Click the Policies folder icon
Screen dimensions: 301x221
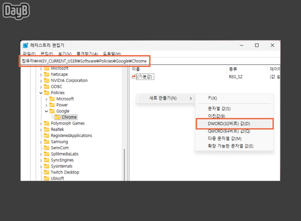click(46, 93)
